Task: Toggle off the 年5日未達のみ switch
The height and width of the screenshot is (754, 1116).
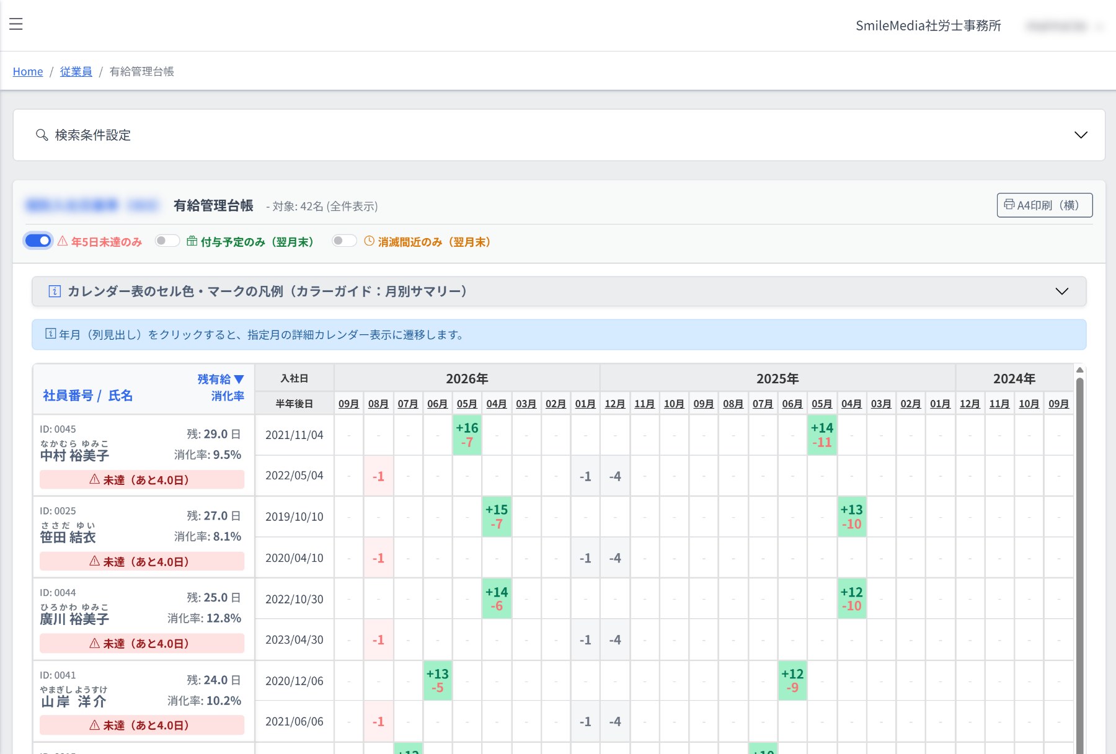Action: coord(38,241)
